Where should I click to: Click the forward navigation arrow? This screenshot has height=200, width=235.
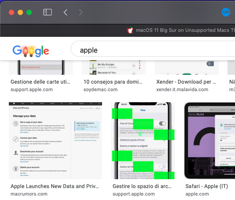[x=81, y=12]
